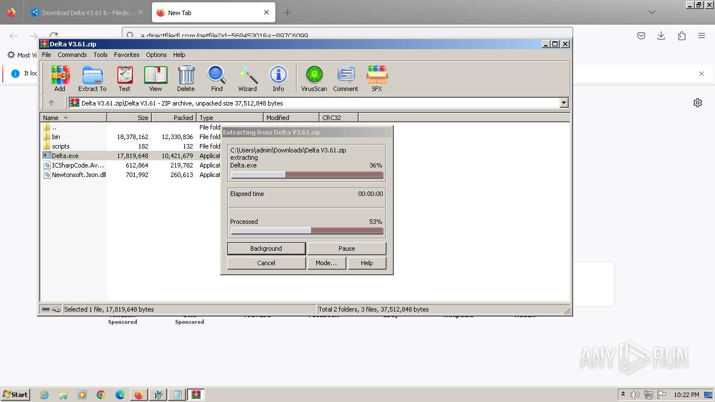This screenshot has height=402, width=715.
Task: Open a new Firefox tab plus button
Action: (x=287, y=12)
